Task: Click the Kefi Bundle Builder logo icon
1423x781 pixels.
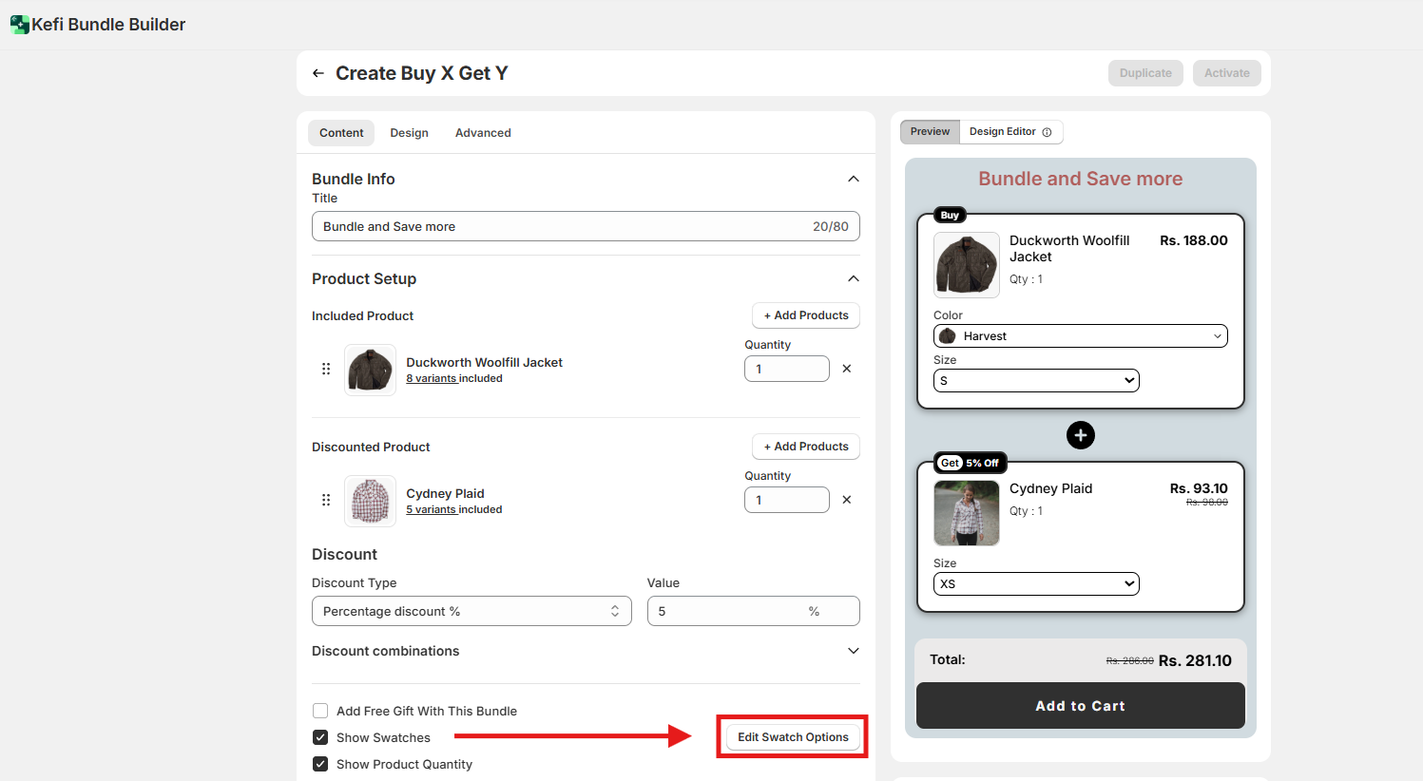Action: (19, 25)
